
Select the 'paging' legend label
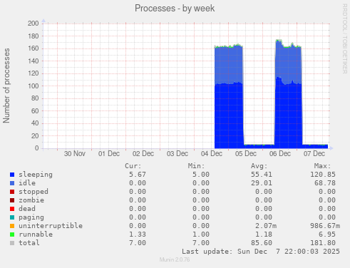pyautogui.click(x=31, y=217)
